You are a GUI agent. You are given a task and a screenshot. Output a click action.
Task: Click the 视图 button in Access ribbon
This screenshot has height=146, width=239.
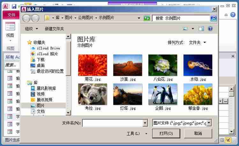pyautogui.click(x=10, y=32)
